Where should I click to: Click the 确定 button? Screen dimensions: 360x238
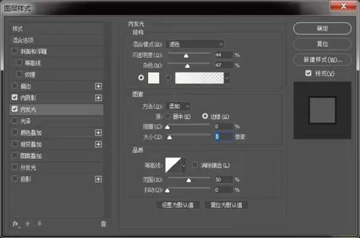[x=322, y=29]
